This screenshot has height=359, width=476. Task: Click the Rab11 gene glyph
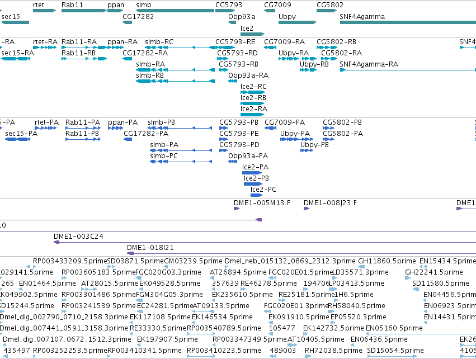(x=84, y=11)
